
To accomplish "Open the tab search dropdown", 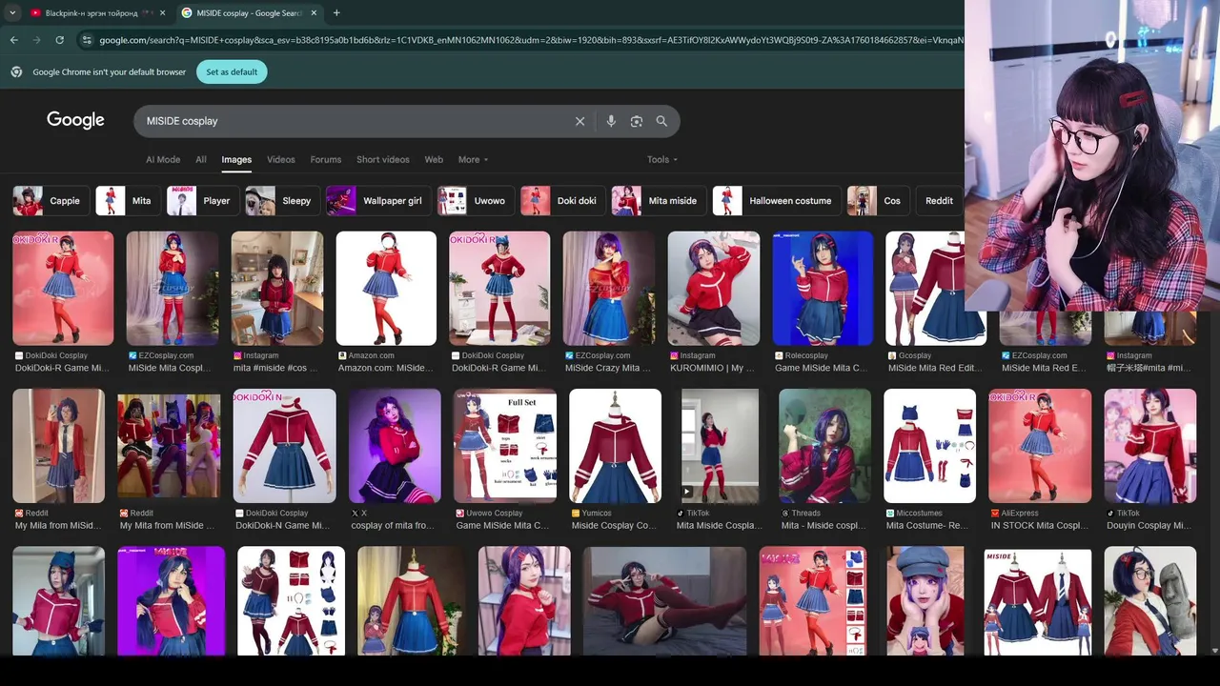I will [x=11, y=12].
